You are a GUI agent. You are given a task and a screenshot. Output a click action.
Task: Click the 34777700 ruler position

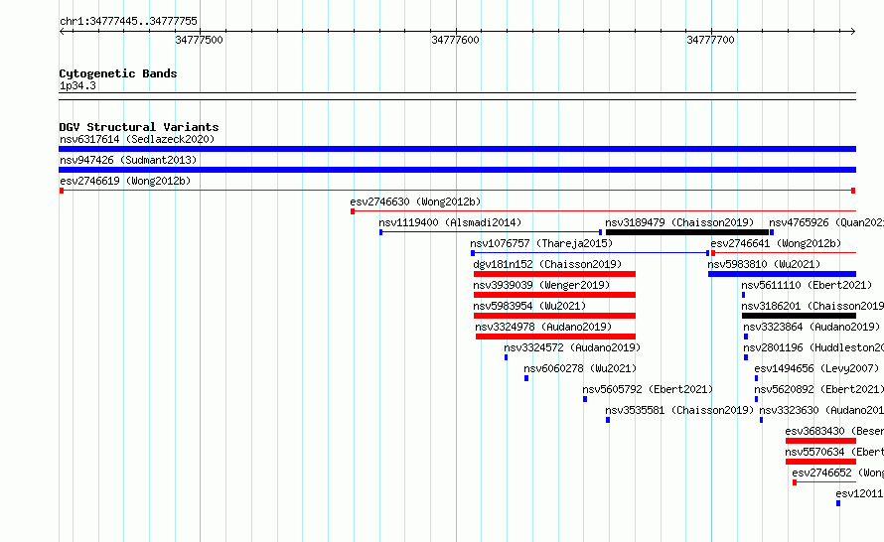(x=710, y=40)
